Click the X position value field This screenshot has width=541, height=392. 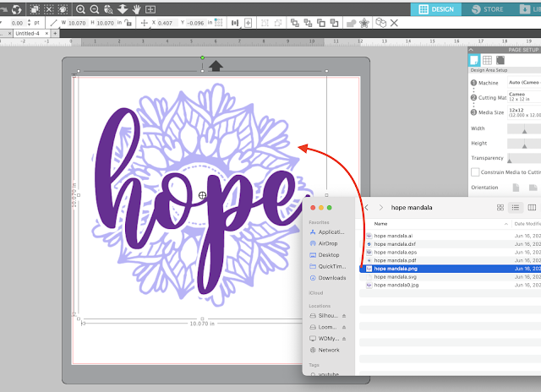coord(167,23)
